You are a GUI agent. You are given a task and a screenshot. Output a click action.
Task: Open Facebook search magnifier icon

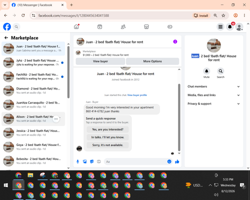click(x=16, y=26)
